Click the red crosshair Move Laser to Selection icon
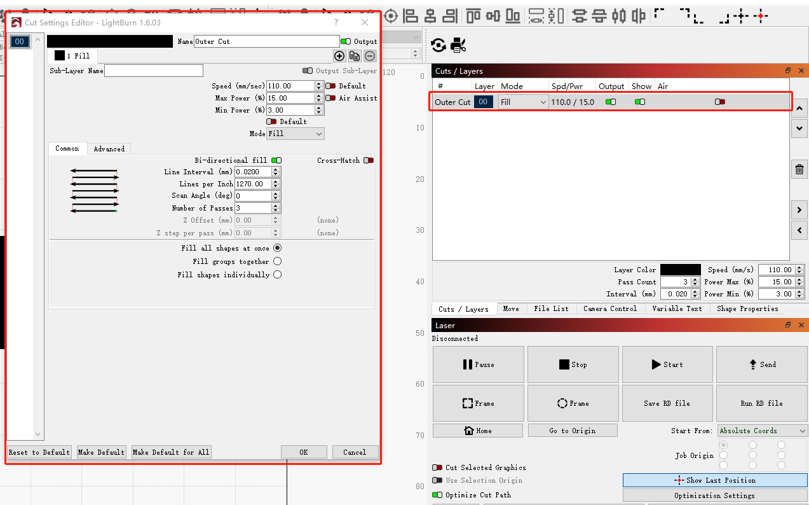Viewport: 809px width, 505px height. click(x=761, y=16)
